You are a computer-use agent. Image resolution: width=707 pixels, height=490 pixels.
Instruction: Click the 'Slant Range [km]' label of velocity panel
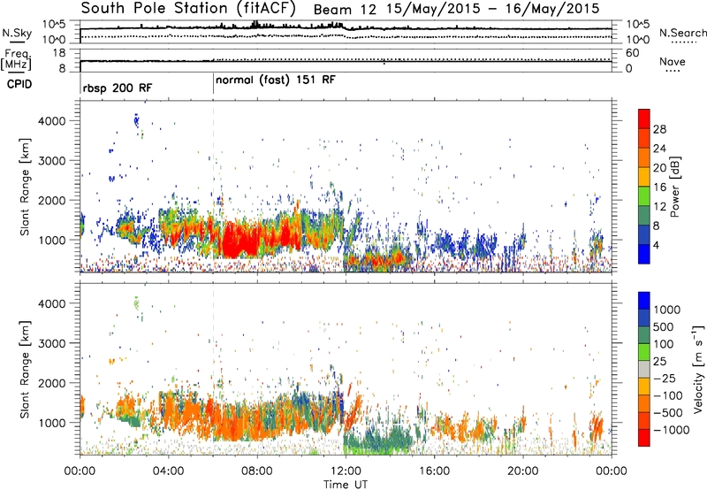click(x=26, y=370)
